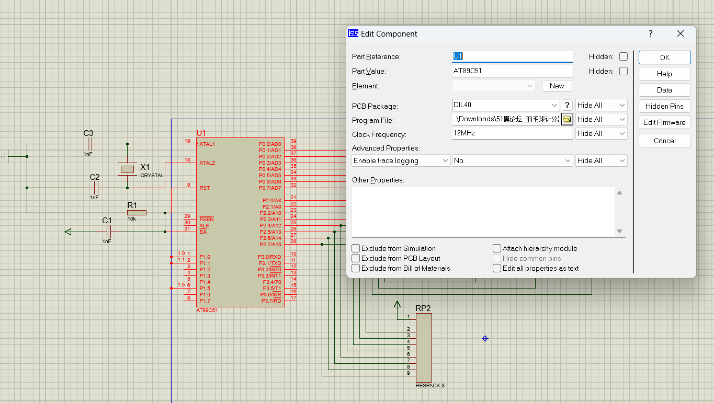714x403 pixels.
Task: Select the X1 crystal component symbol
Action: [127, 168]
